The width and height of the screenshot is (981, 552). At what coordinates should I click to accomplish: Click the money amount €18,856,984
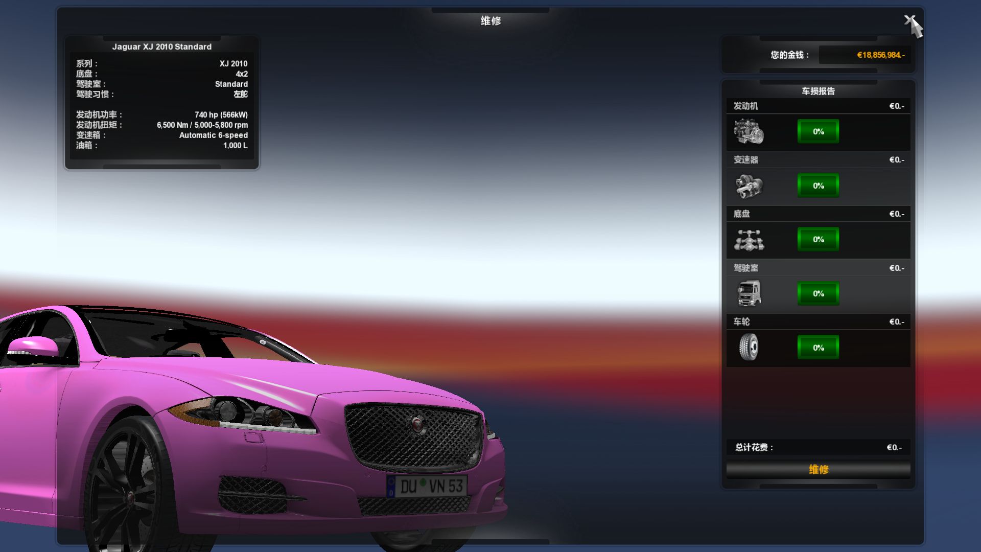coord(880,55)
